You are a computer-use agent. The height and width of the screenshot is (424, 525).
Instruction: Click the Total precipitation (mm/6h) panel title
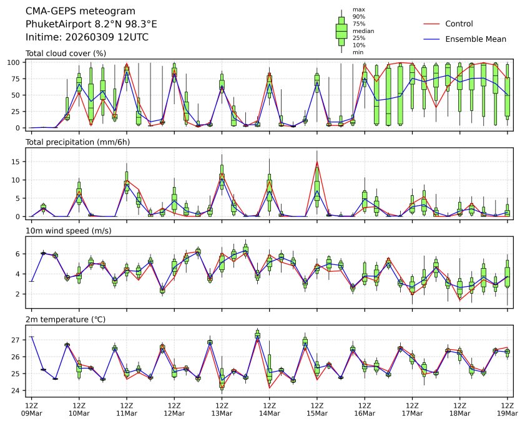click(x=77, y=142)
